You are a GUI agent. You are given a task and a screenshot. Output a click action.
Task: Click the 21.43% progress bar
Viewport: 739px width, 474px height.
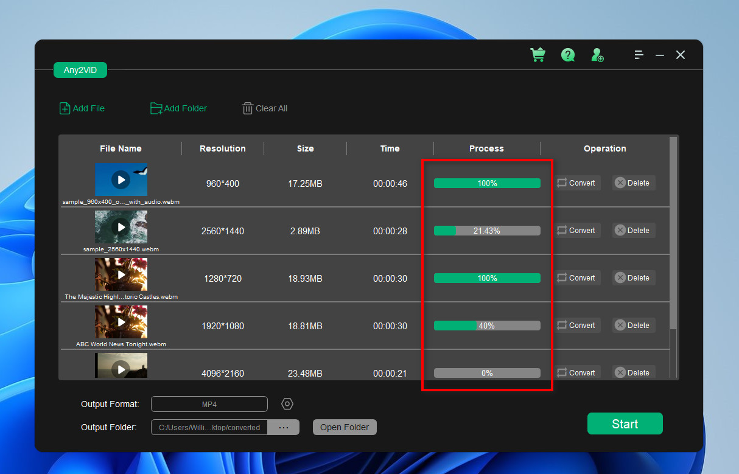point(487,230)
